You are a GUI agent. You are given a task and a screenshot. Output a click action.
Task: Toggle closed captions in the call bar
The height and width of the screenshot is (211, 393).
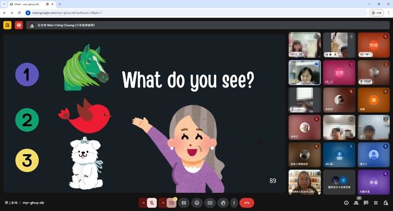(x=184, y=203)
